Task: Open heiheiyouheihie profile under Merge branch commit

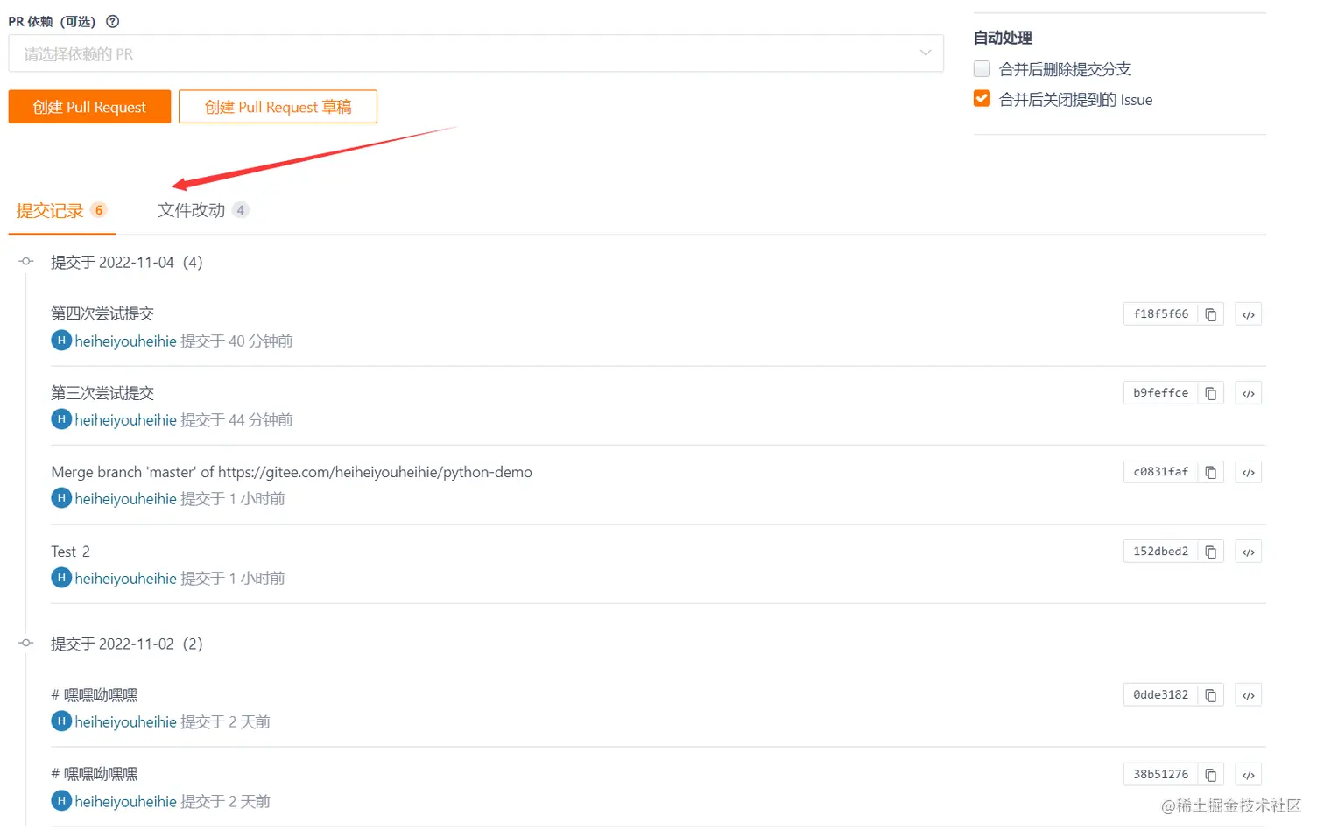Action: (x=125, y=499)
